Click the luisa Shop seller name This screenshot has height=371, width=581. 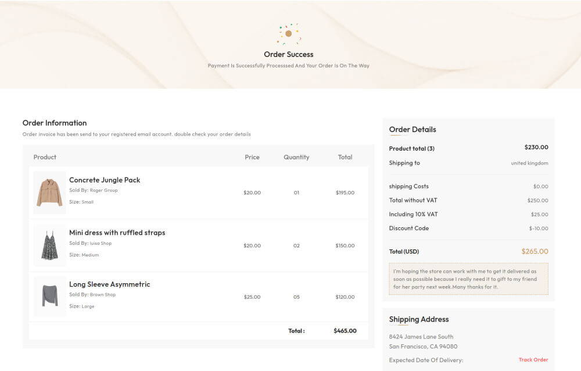[x=101, y=244]
